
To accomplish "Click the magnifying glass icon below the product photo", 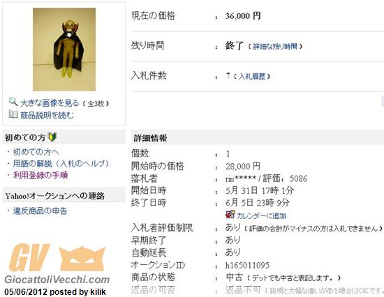I will pos(13,102).
